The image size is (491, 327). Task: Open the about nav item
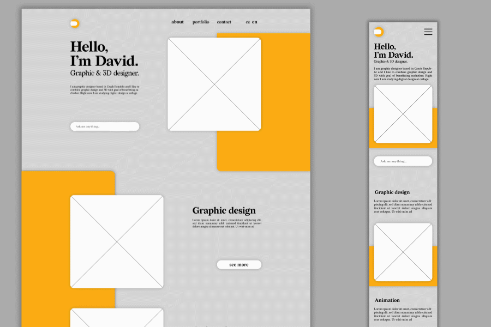click(x=177, y=22)
